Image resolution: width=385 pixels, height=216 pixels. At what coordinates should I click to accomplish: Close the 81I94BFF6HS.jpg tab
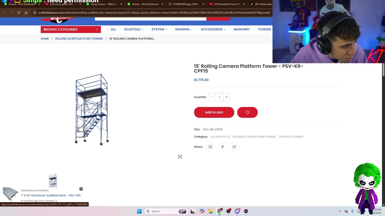pyautogui.click(x=203, y=4)
